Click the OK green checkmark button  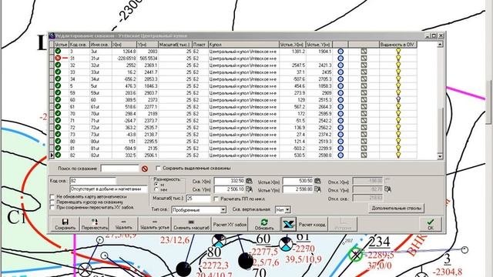431,224
